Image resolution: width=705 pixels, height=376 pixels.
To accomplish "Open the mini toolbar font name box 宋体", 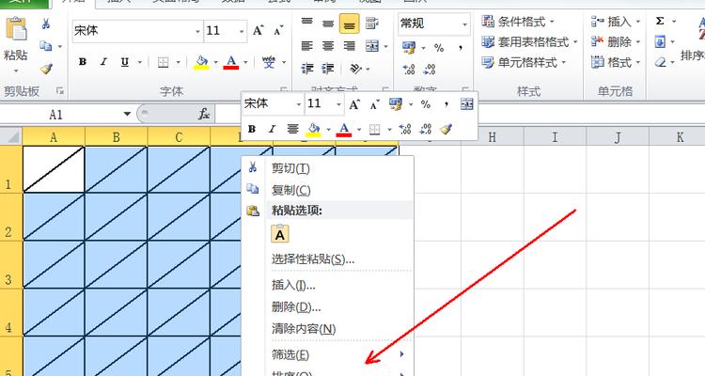I will pyautogui.click(x=273, y=104).
